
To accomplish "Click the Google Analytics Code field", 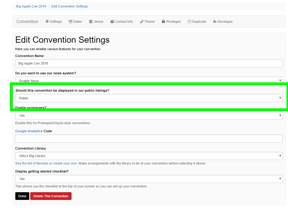I will 149,138.
